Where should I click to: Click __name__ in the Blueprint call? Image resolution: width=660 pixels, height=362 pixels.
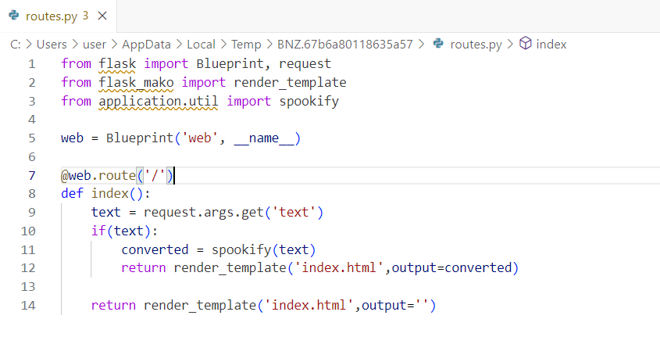(x=263, y=138)
